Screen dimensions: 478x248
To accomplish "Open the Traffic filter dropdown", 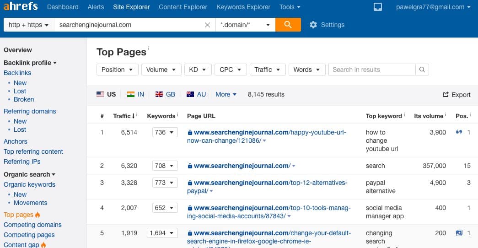I will click(267, 70).
